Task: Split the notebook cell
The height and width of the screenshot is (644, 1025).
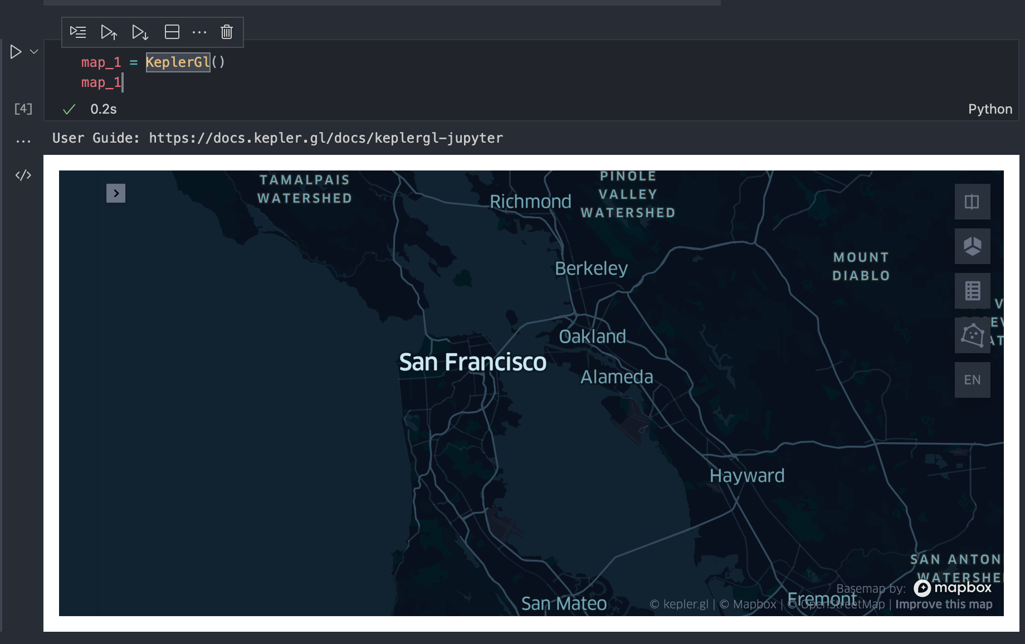Action: (172, 32)
